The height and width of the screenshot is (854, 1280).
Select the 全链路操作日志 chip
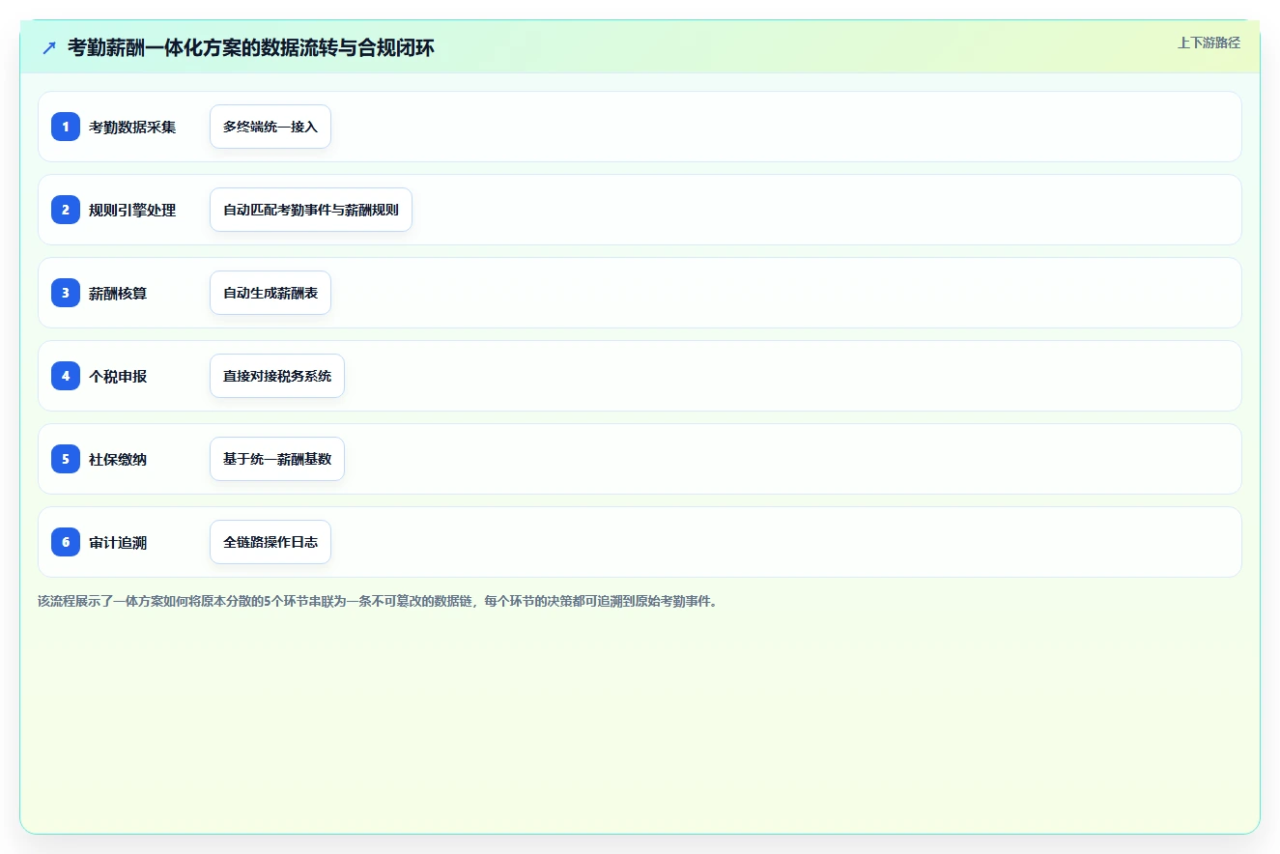point(270,542)
